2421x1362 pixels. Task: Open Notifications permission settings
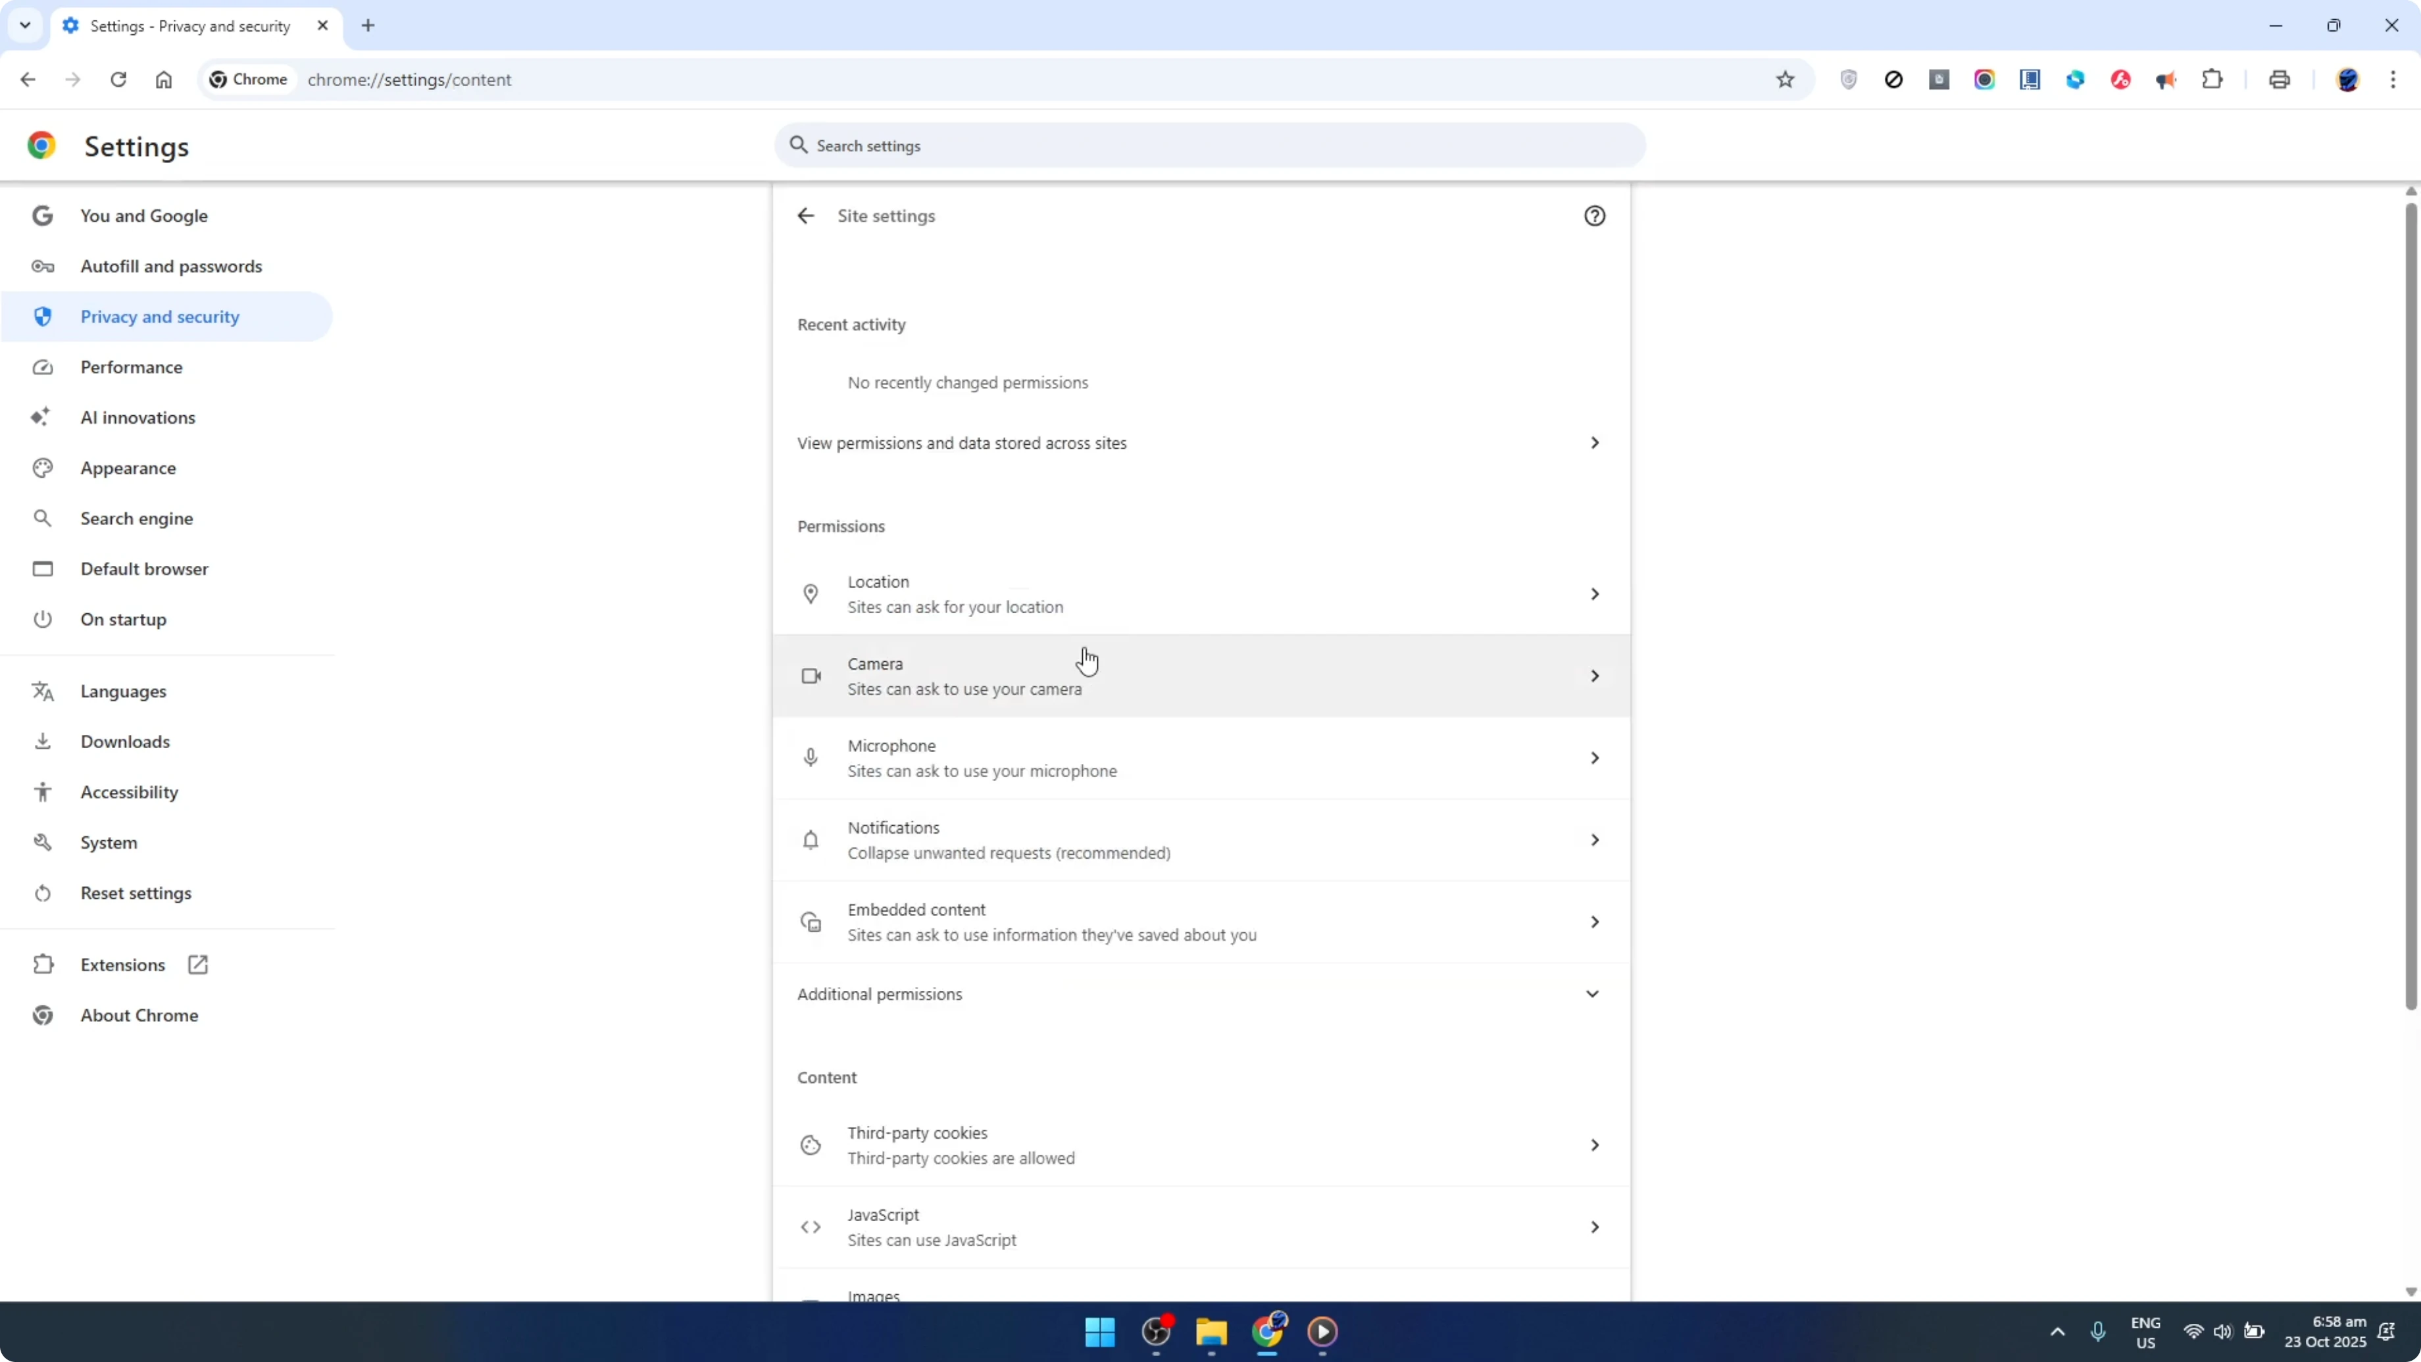[x=1201, y=840]
